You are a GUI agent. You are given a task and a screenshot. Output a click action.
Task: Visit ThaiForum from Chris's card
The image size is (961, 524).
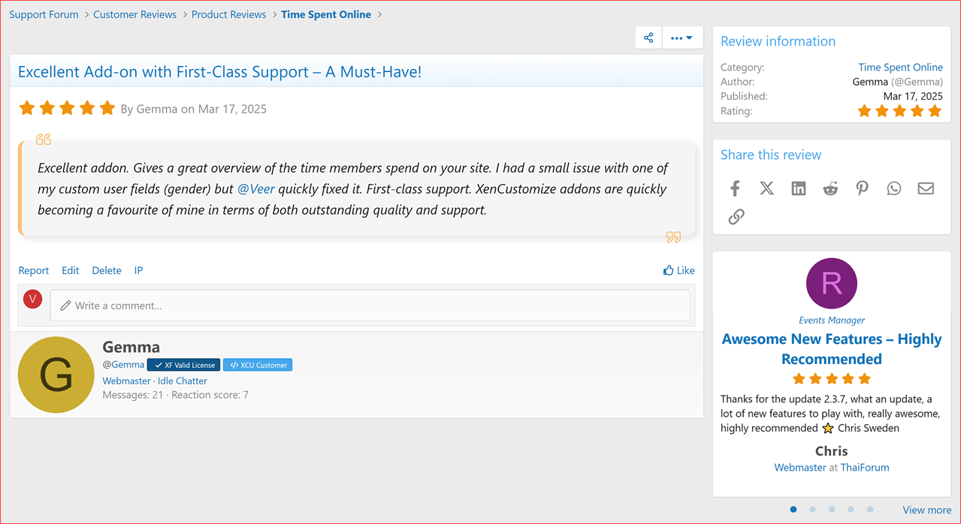(x=864, y=467)
